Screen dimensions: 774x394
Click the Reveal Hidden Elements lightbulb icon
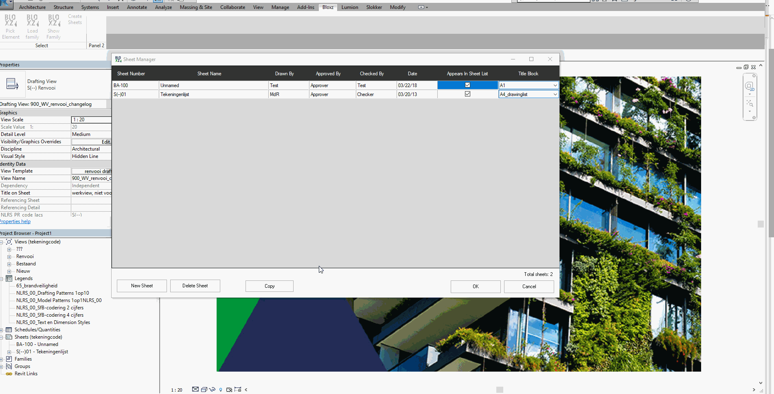coord(221,390)
